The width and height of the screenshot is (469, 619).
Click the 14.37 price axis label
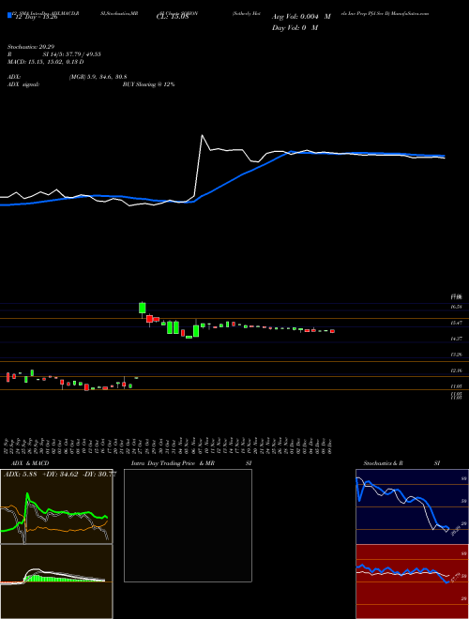coord(457,339)
